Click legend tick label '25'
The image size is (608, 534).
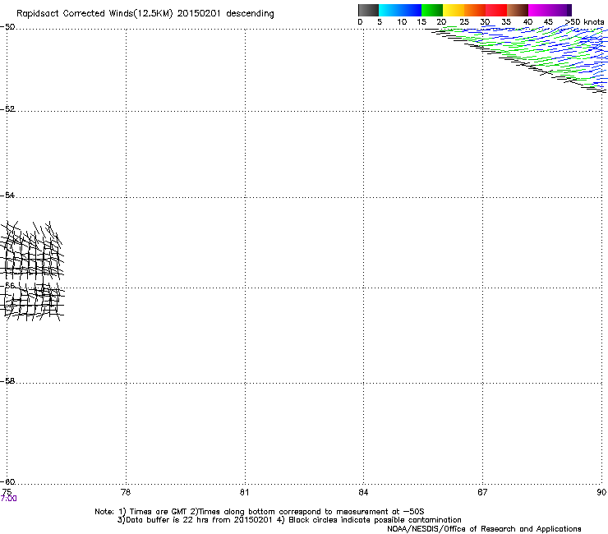(464, 22)
